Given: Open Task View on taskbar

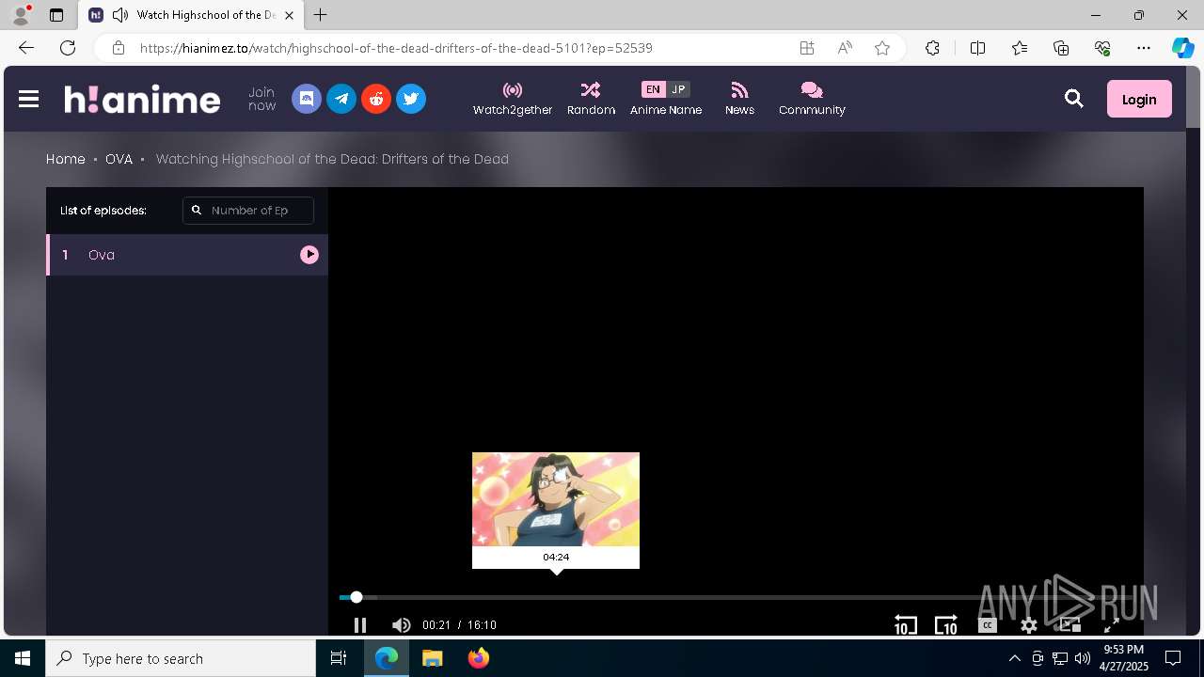Looking at the screenshot, I should pyautogui.click(x=339, y=658).
